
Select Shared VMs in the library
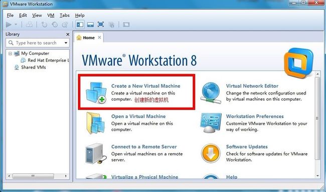pos(33,67)
